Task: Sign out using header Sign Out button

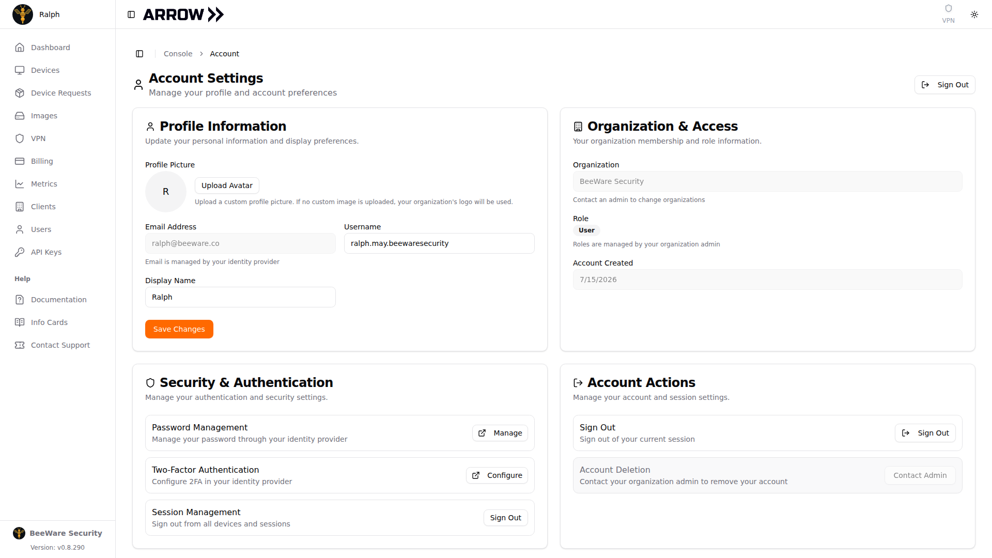Action: coord(944,85)
